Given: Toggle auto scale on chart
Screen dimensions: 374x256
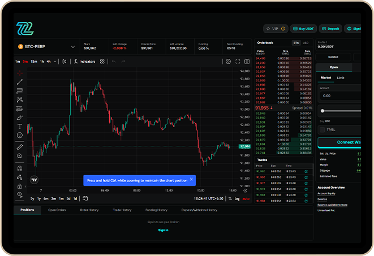Looking at the screenshot, I should 246,198.
